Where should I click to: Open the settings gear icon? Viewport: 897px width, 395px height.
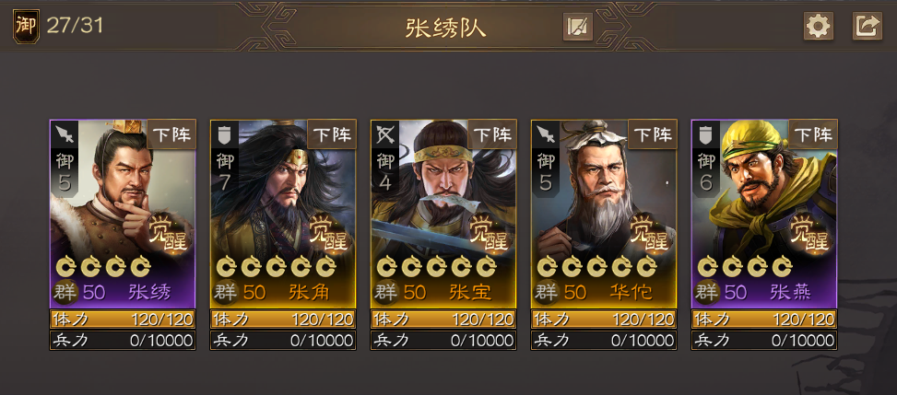[818, 27]
